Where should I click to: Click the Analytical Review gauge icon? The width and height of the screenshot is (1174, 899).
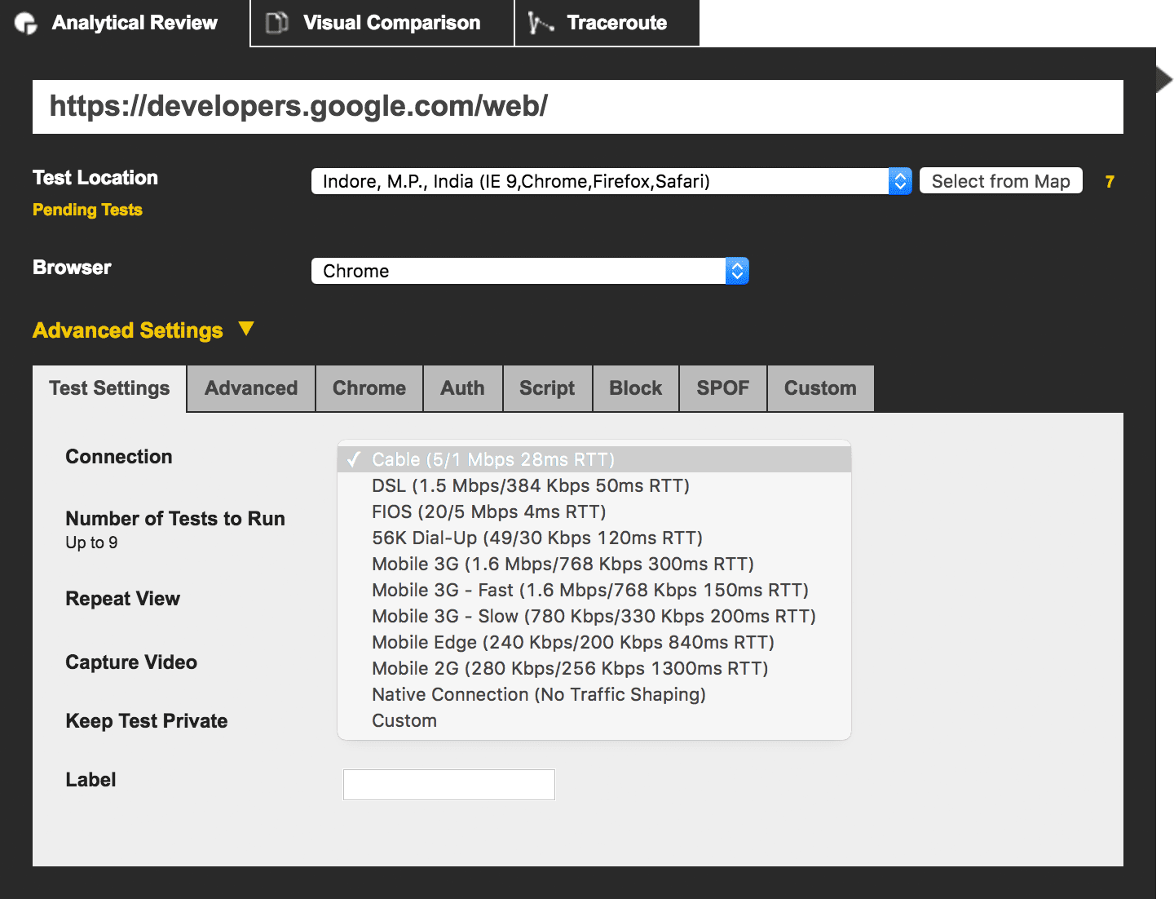[25, 23]
